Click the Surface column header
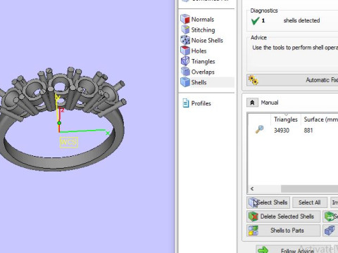The width and height of the screenshot is (338, 253). pos(320,119)
